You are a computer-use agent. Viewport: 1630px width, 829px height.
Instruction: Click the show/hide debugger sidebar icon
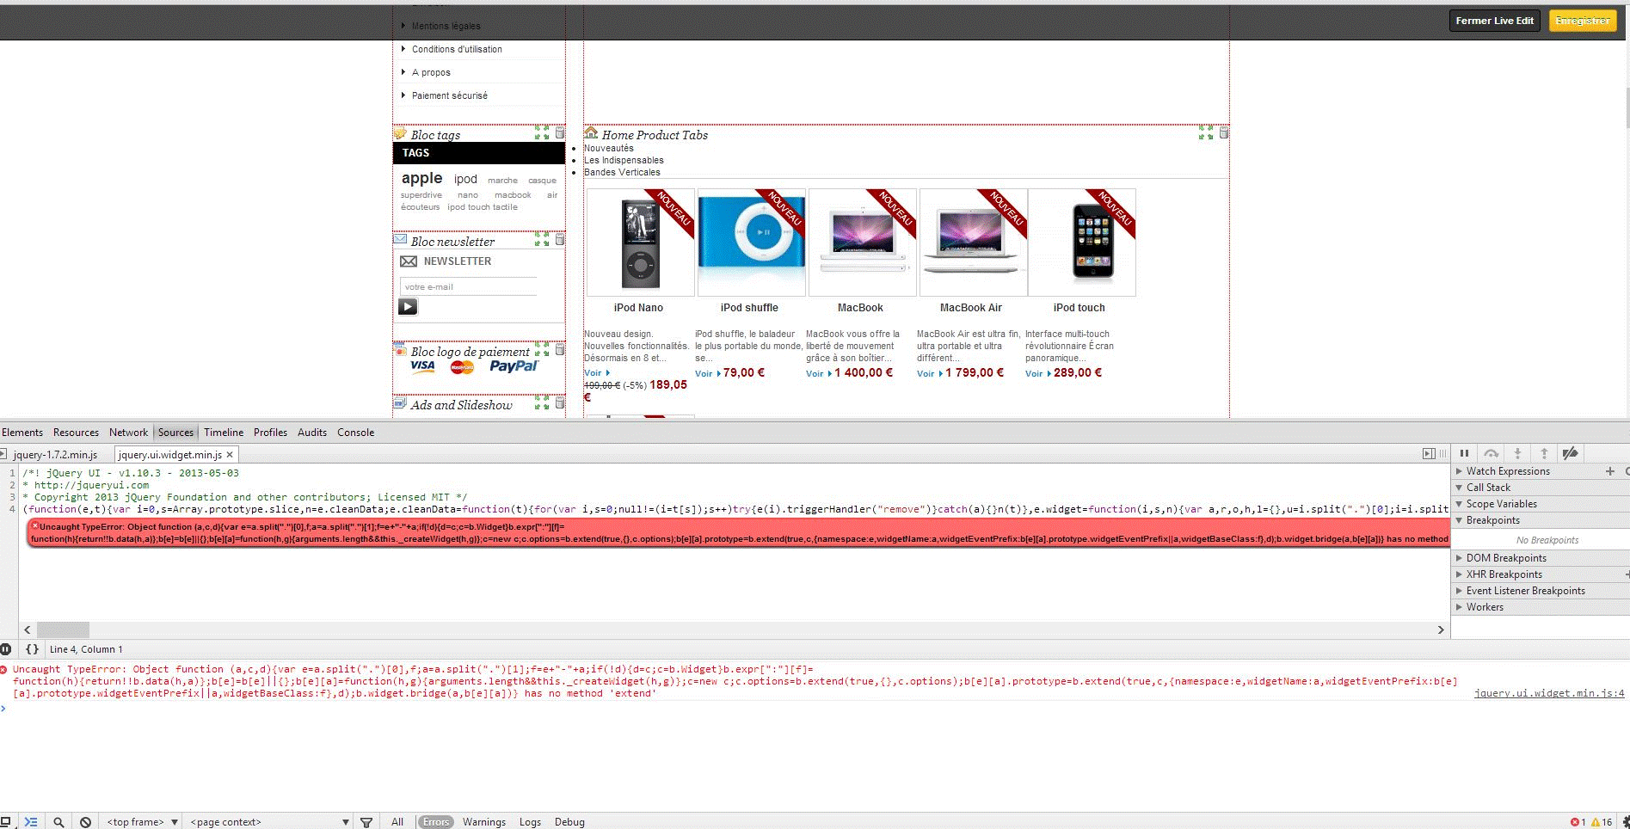pyautogui.click(x=1429, y=453)
